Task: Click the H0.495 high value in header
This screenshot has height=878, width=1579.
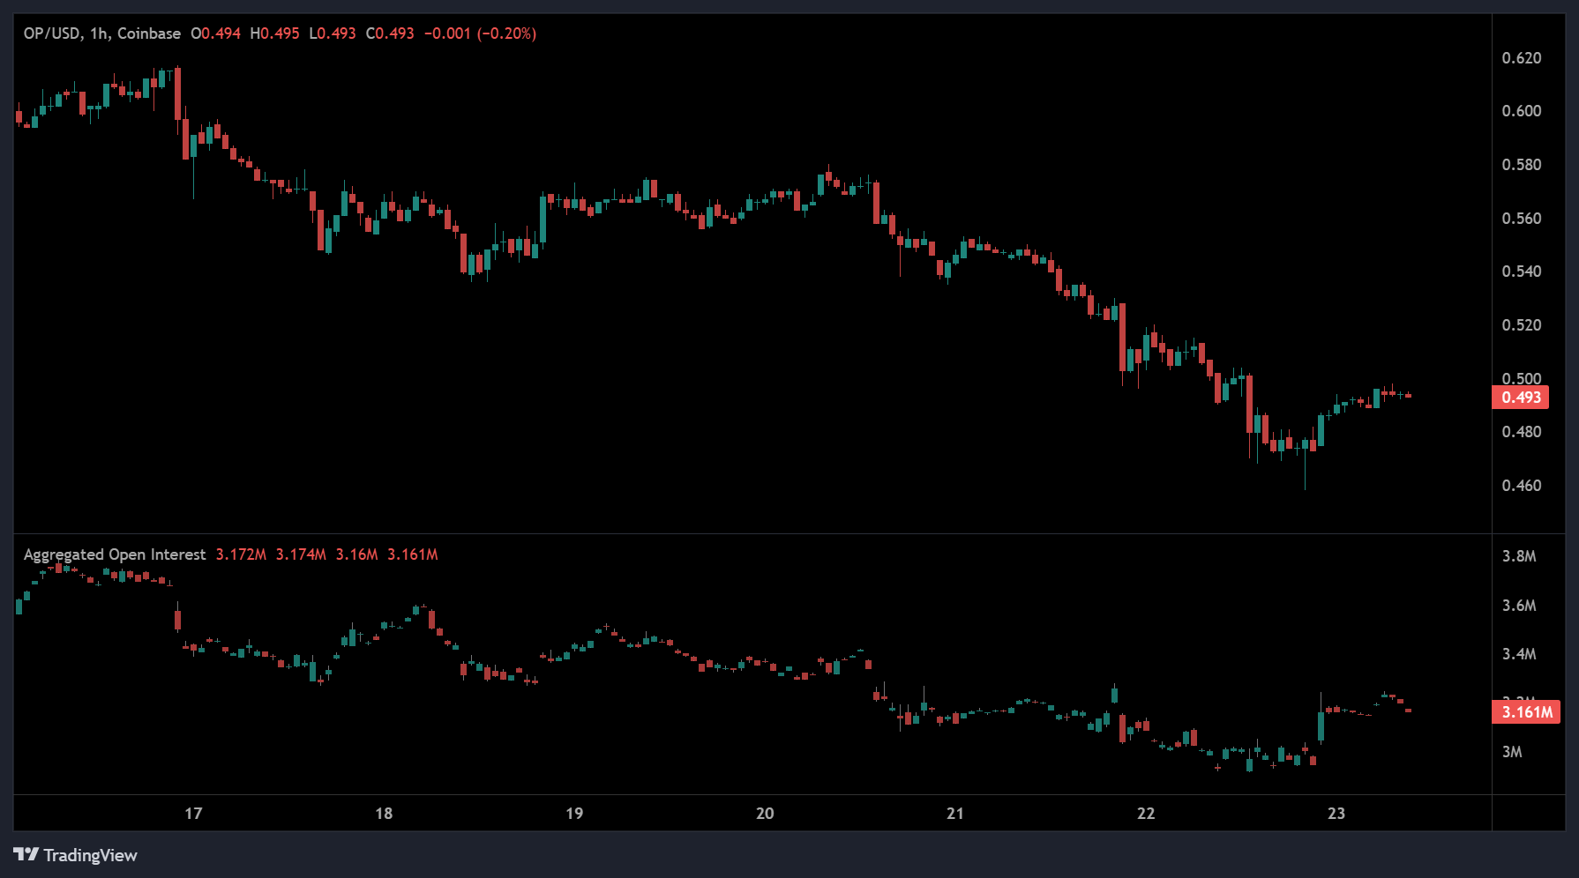Action: click(x=274, y=33)
